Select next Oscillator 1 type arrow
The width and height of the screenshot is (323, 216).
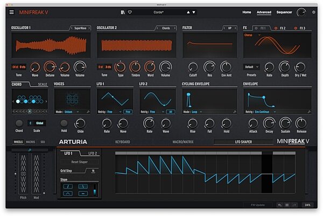coord(89,28)
